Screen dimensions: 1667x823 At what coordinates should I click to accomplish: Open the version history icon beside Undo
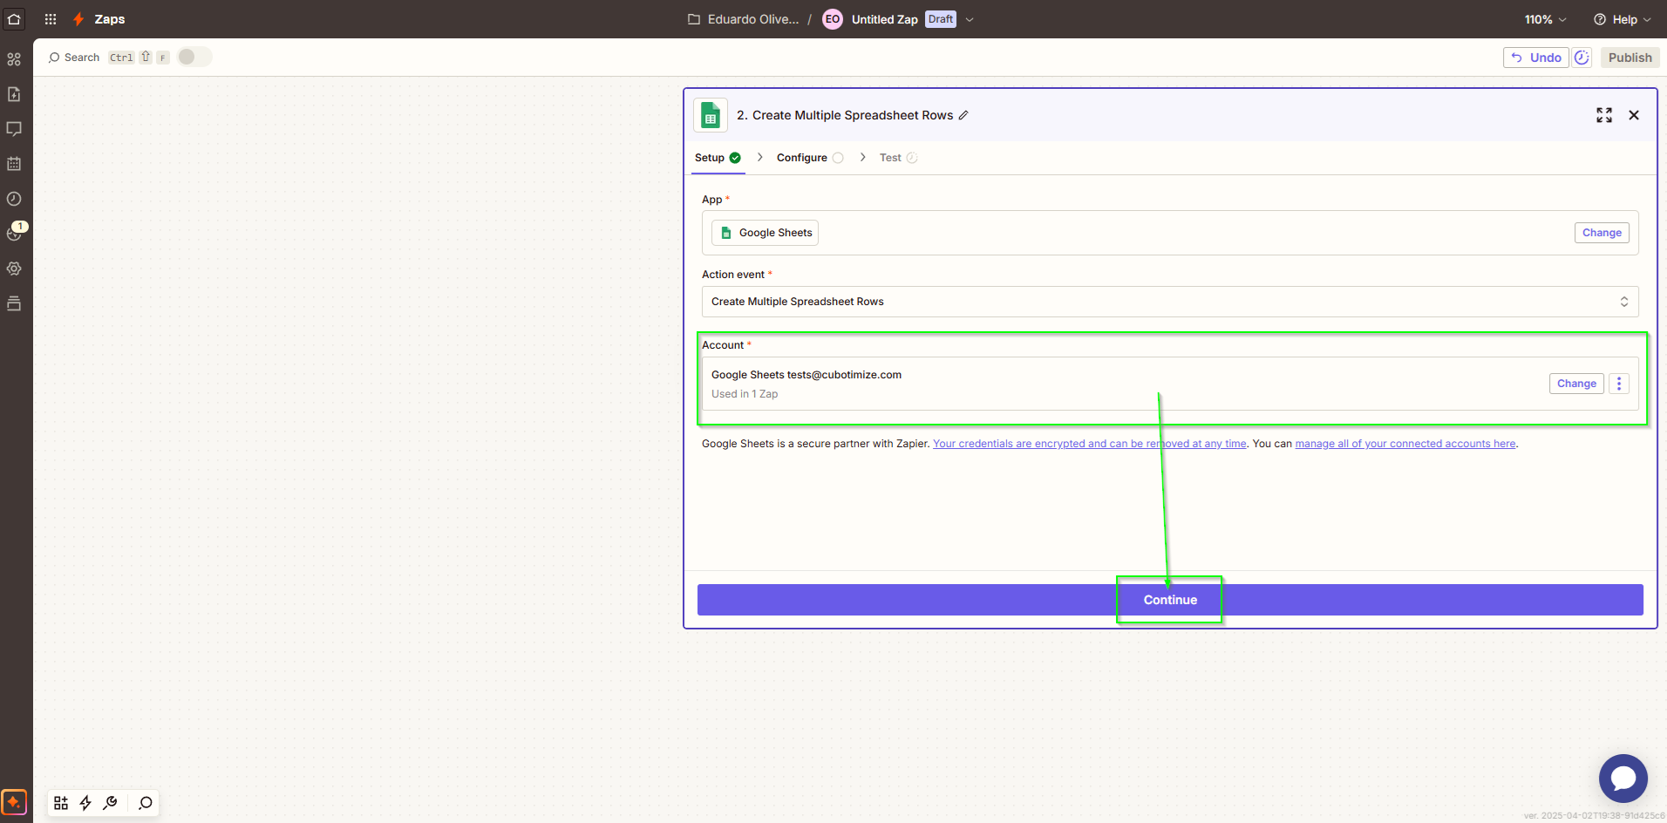pos(1582,58)
